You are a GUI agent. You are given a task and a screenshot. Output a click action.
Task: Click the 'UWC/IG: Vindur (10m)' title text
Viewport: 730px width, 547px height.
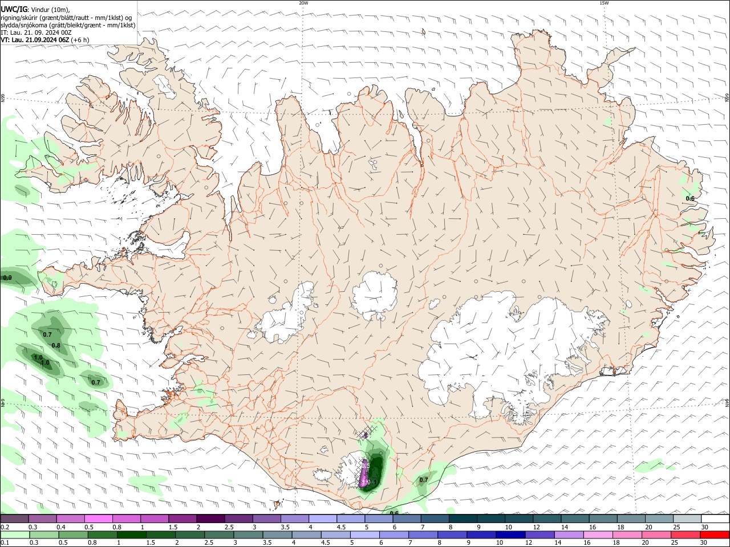35,10
